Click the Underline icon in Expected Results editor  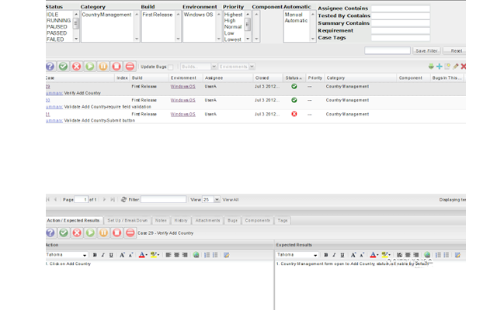pos(341,255)
